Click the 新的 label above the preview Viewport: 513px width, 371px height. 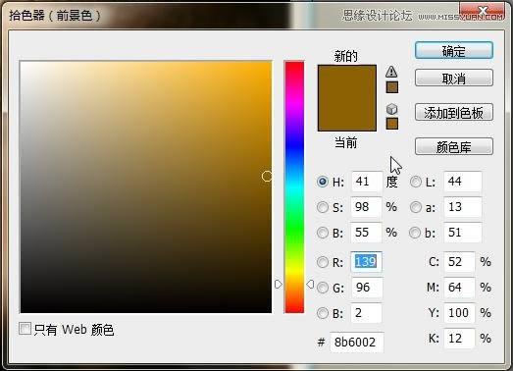pos(345,56)
